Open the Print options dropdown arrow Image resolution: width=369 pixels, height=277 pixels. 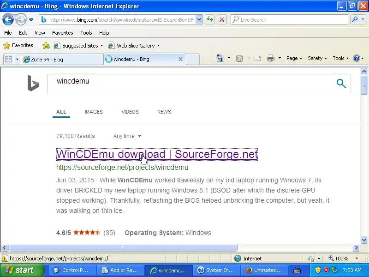pos(280,58)
